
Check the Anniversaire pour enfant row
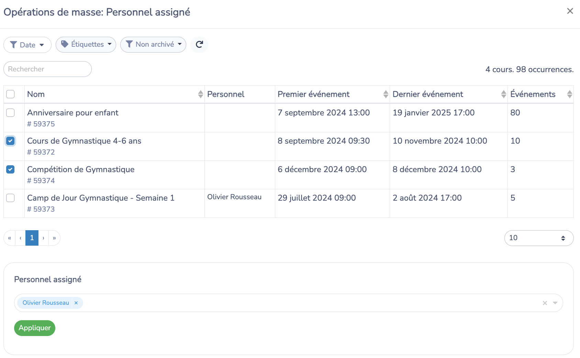[x=10, y=113]
